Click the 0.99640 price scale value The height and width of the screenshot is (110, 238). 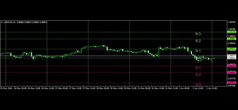coord(232,43)
